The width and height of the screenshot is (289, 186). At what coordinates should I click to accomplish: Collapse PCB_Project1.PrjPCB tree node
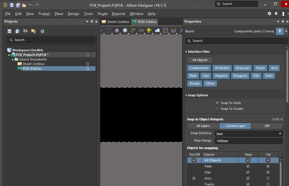click(9, 55)
